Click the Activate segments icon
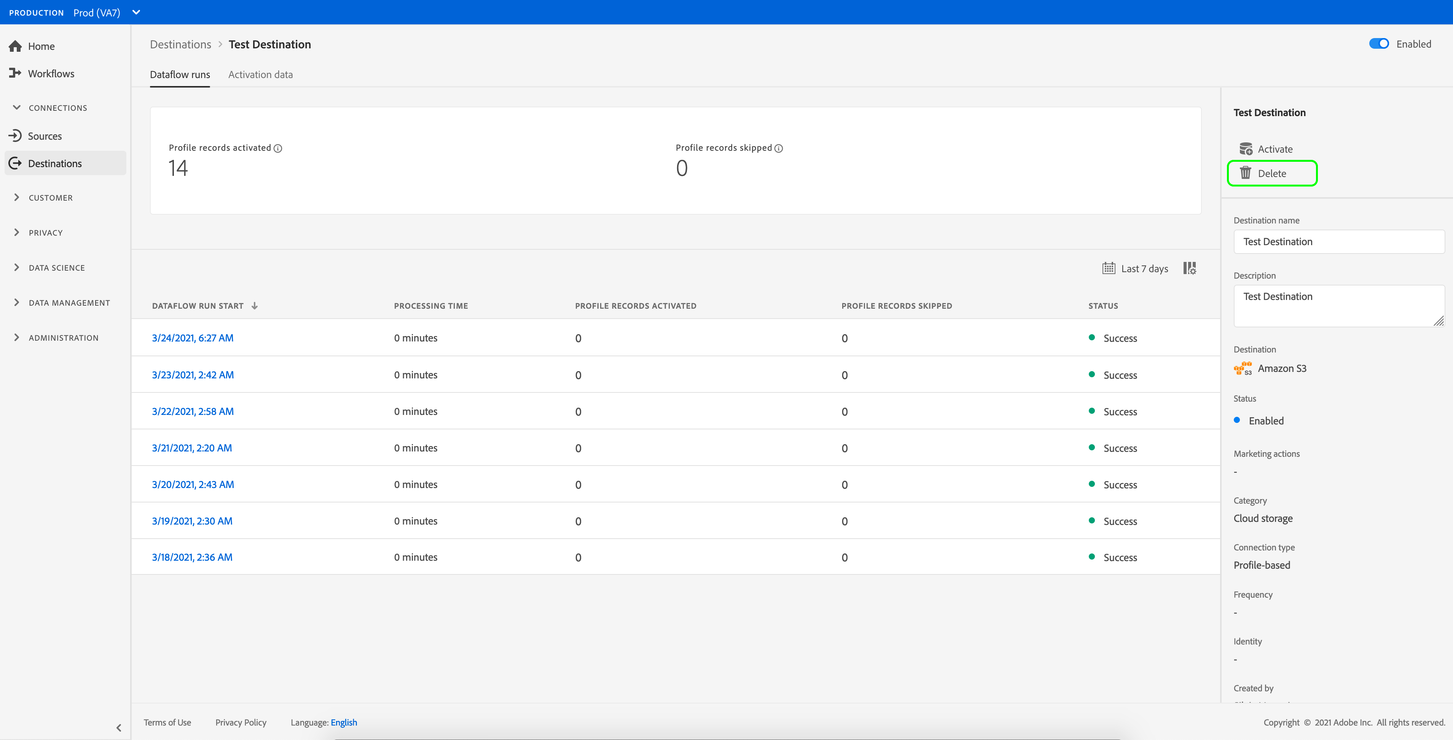Image resolution: width=1453 pixels, height=740 pixels. (x=1246, y=149)
